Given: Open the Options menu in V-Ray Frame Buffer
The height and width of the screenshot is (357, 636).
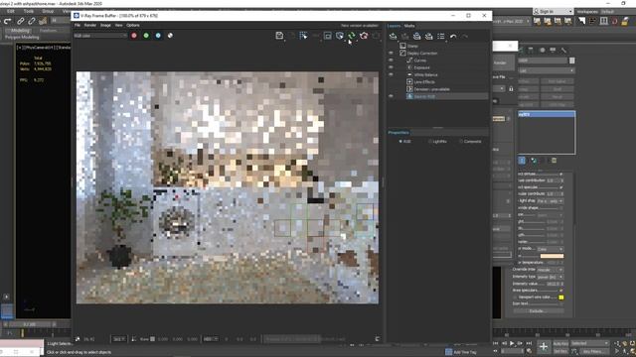Looking at the screenshot, I should point(132,25).
